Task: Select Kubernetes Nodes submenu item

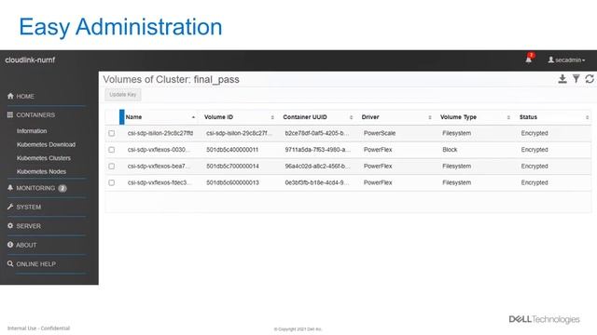Action: 41,171
